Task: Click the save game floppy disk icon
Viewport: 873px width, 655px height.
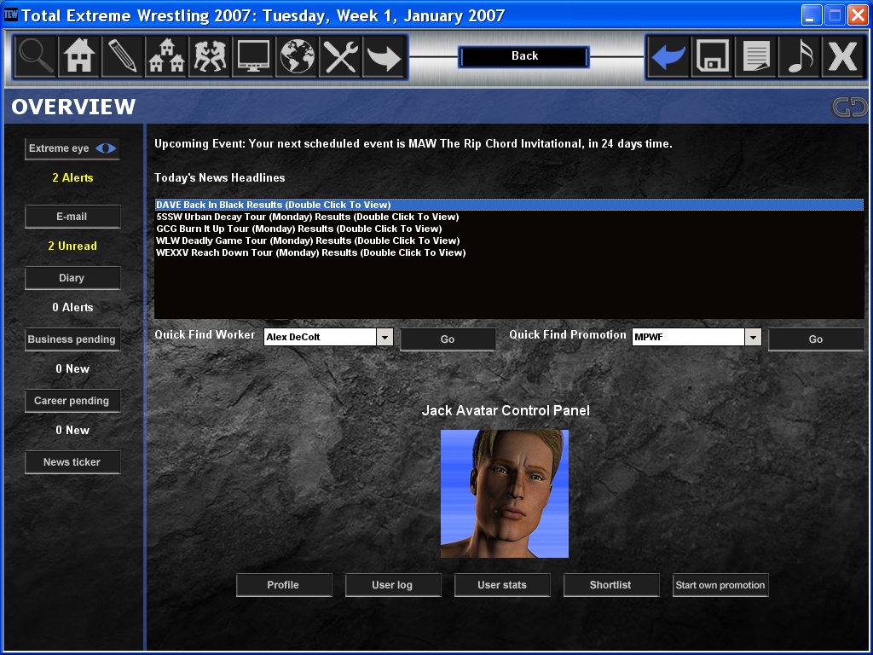Action: [711, 57]
